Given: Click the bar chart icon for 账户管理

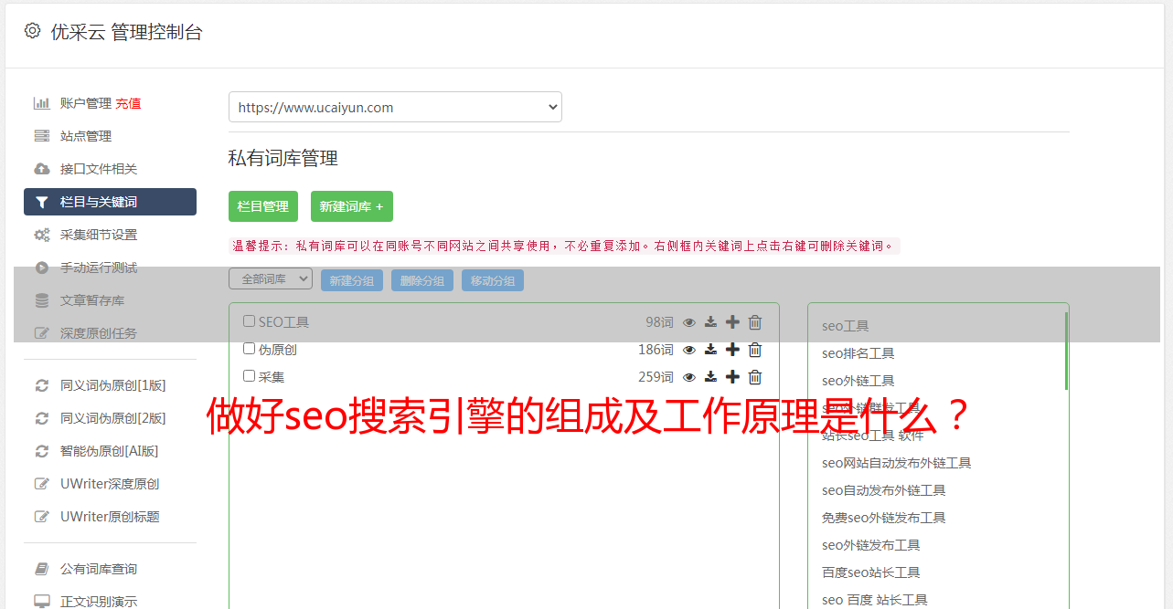Looking at the screenshot, I should (x=42, y=103).
